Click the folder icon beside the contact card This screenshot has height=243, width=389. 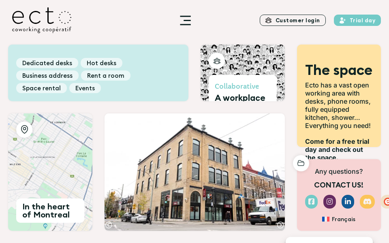coord(301,163)
